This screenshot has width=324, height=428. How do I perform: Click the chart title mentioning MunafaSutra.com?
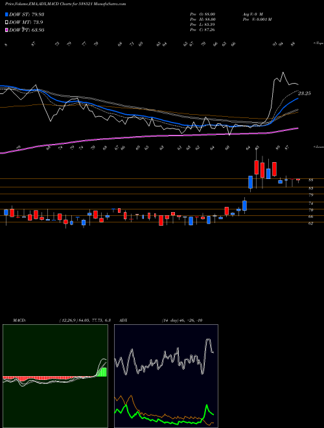(65, 5)
